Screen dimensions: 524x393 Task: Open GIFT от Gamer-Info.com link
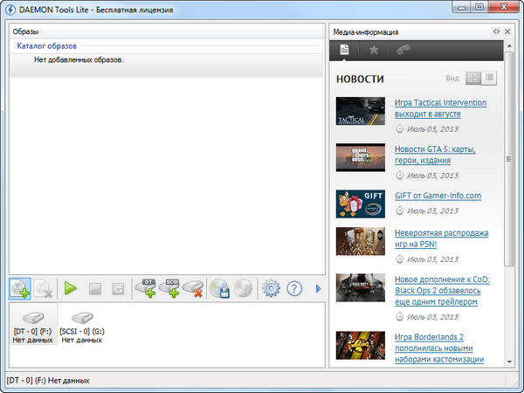pyautogui.click(x=438, y=196)
